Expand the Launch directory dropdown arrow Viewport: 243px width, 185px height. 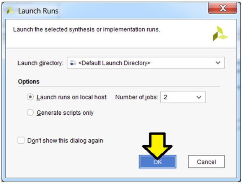[x=218, y=63]
